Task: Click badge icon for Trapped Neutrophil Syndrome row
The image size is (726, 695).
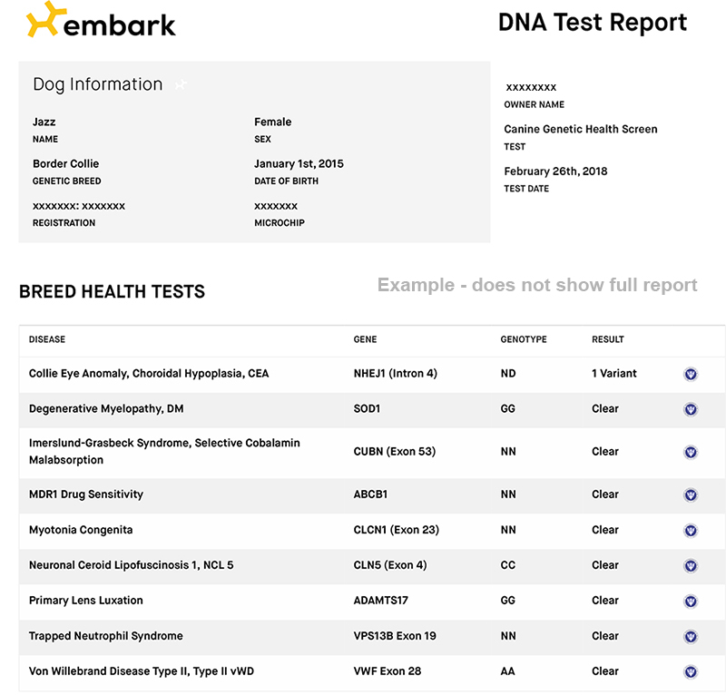Action: pyautogui.click(x=691, y=637)
